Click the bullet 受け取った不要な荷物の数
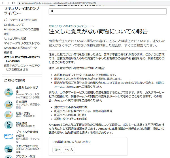Image resolution: width=170 pixels, height=158 pixels. coord(71,107)
